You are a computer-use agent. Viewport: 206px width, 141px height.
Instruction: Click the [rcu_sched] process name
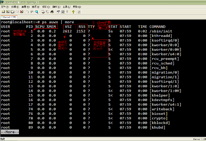tap(162, 63)
